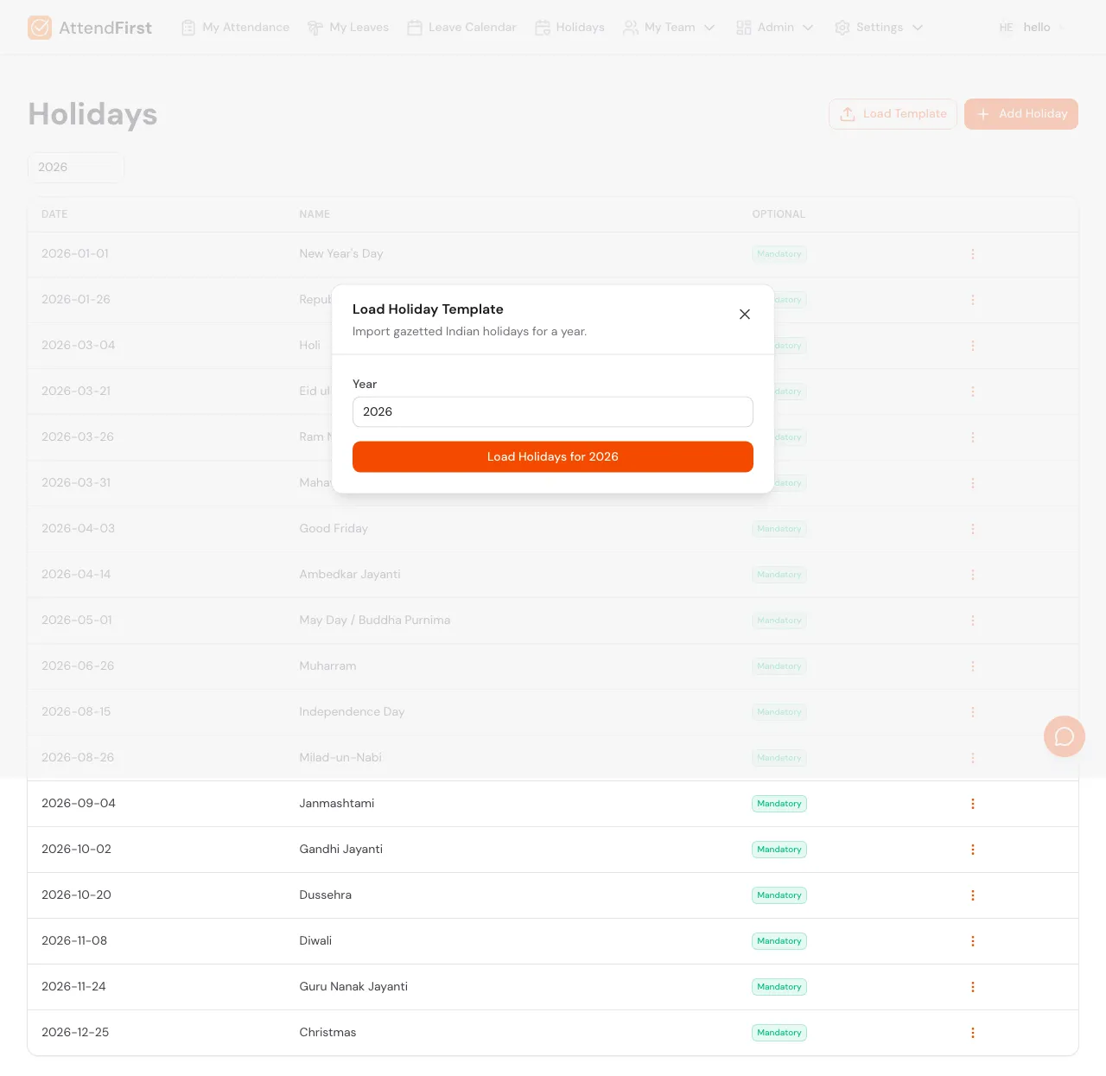Select the My Leaves menu item
This screenshot has height=1076, width=1106.
point(358,27)
